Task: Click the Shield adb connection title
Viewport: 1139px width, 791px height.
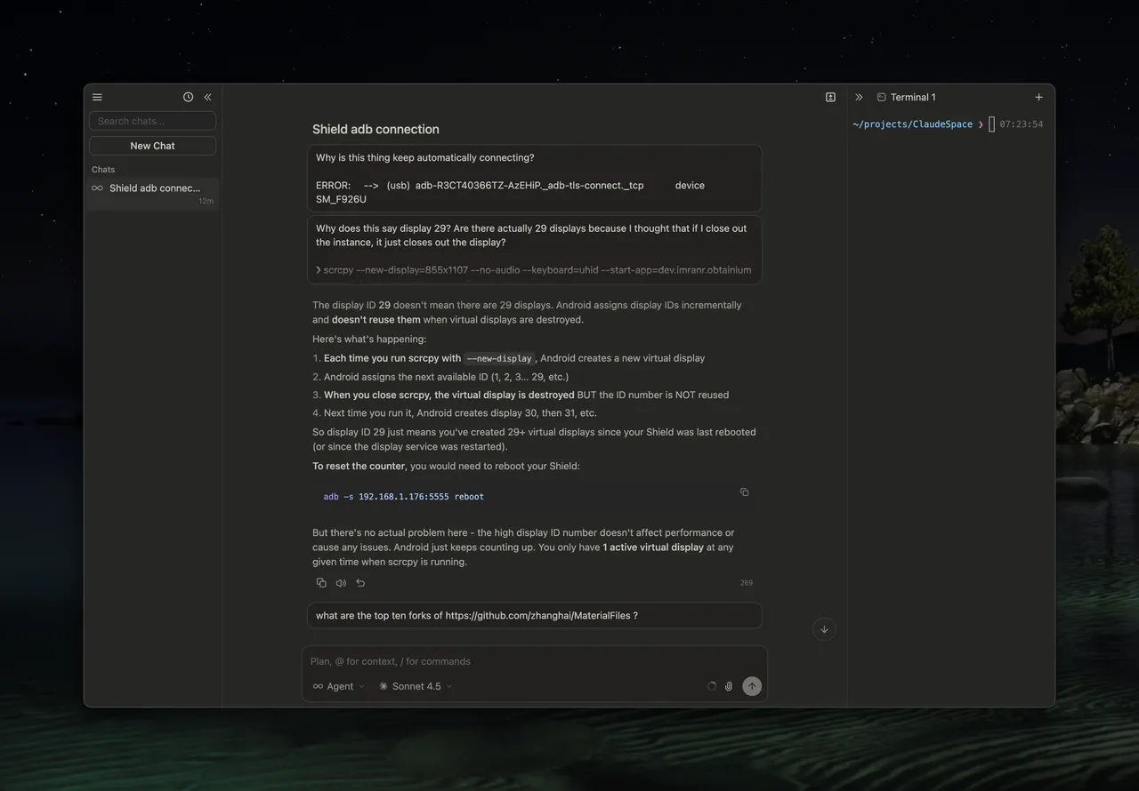Action: [x=376, y=129]
